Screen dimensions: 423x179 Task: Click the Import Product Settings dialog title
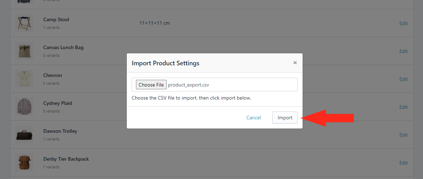click(x=165, y=63)
